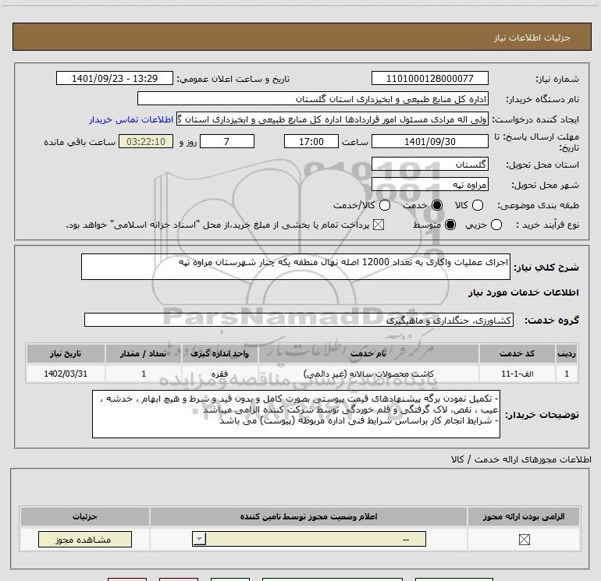The height and width of the screenshot is (581, 601).
Task: Open the permit status dropdown arrow
Action: 199,539
